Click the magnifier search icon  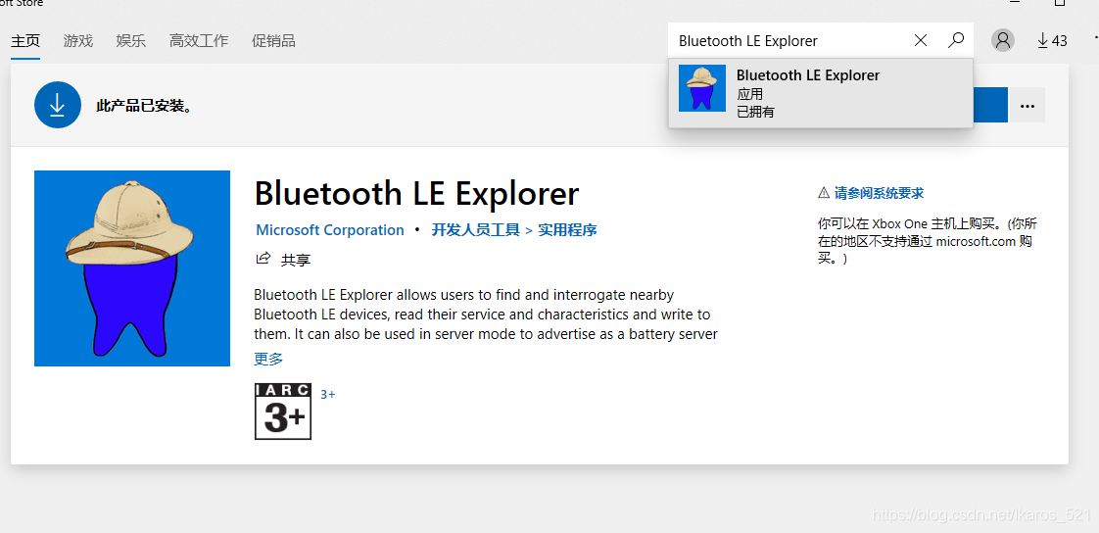click(956, 41)
